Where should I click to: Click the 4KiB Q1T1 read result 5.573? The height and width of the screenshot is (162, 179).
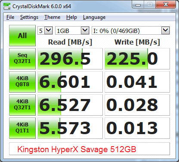tap(70, 128)
